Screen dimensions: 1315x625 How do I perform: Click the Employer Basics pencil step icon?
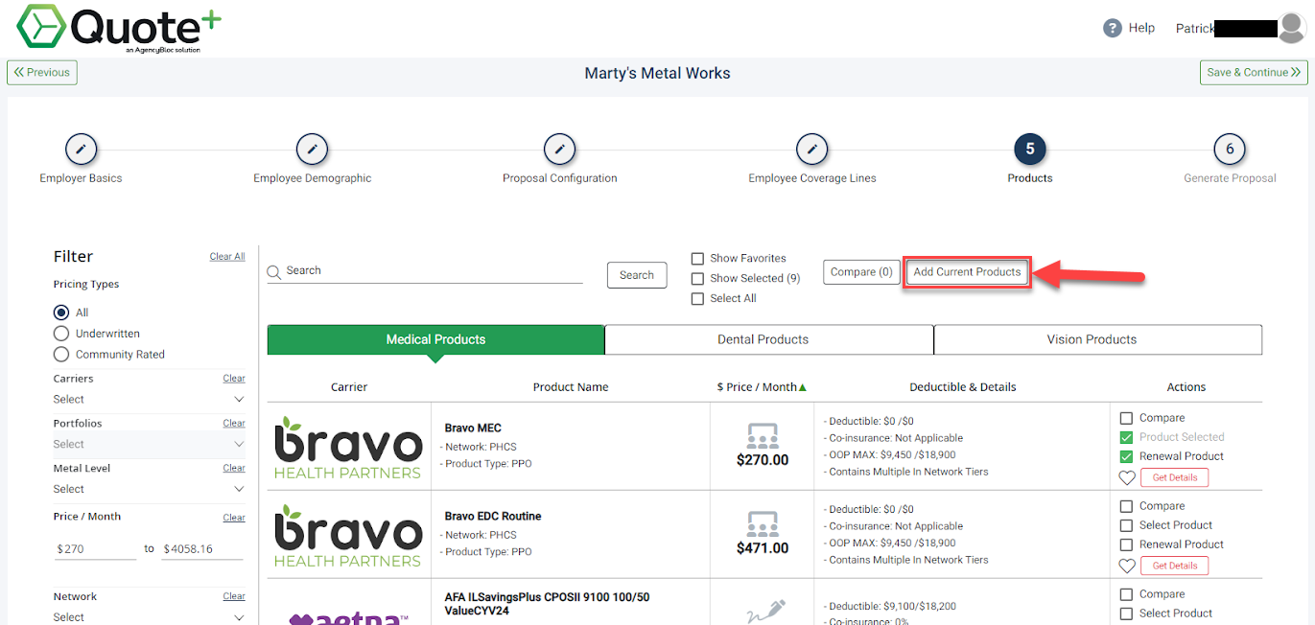[81, 150]
